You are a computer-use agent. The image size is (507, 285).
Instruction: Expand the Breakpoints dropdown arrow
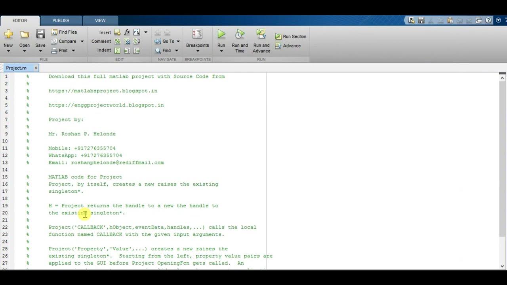(197, 51)
